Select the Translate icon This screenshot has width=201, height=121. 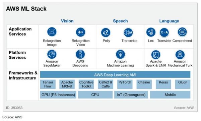point(164,32)
